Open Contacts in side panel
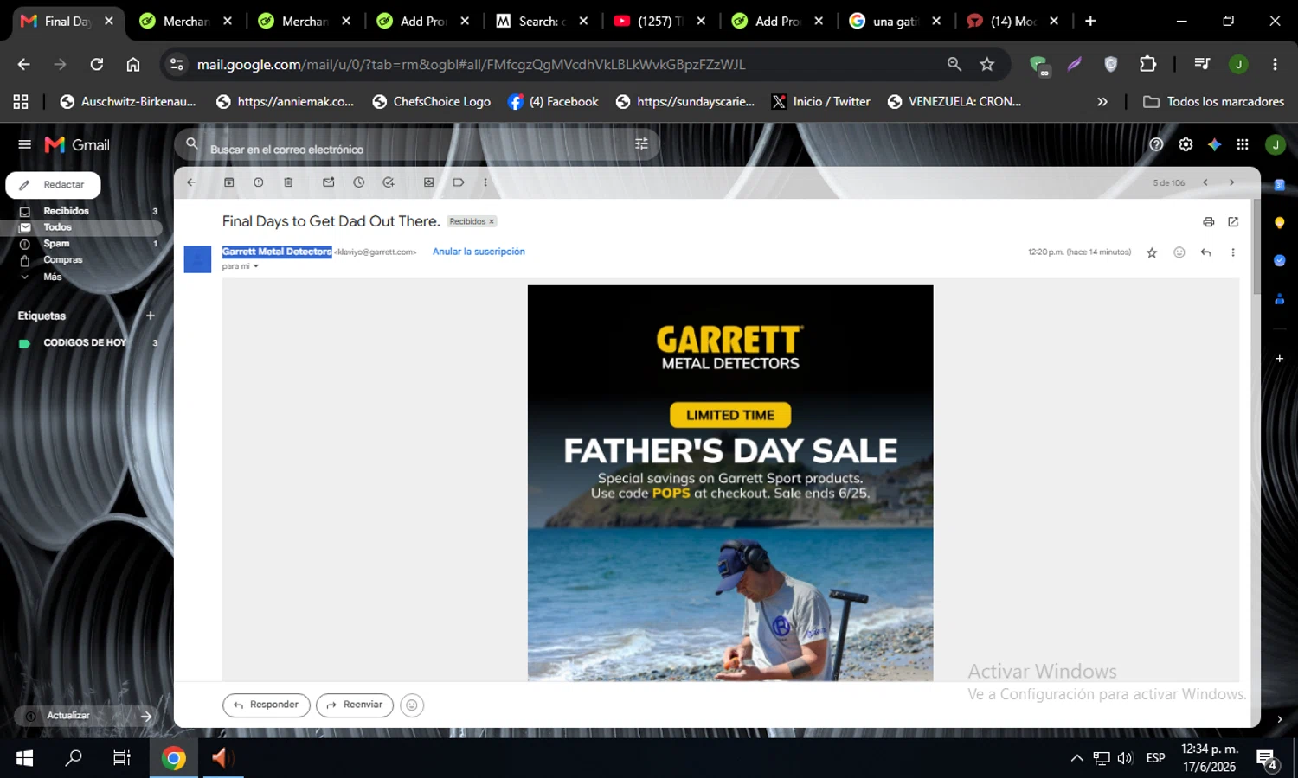This screenshot has height=778, width=1298. [x=1280, y=299]
